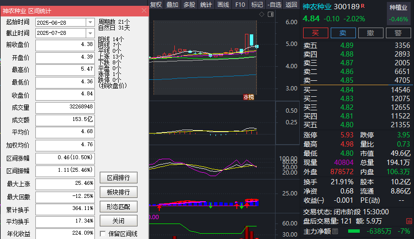Click the diamond icon above the chart

261,14
